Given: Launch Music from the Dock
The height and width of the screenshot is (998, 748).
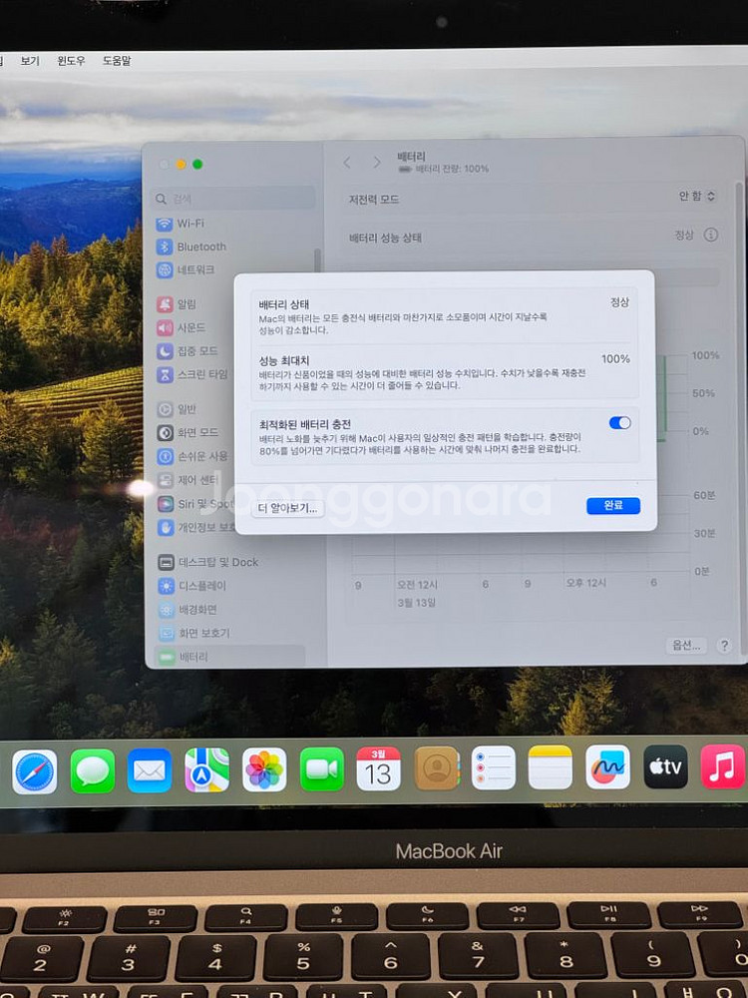Looking at the screenshot, I should 722,766.
